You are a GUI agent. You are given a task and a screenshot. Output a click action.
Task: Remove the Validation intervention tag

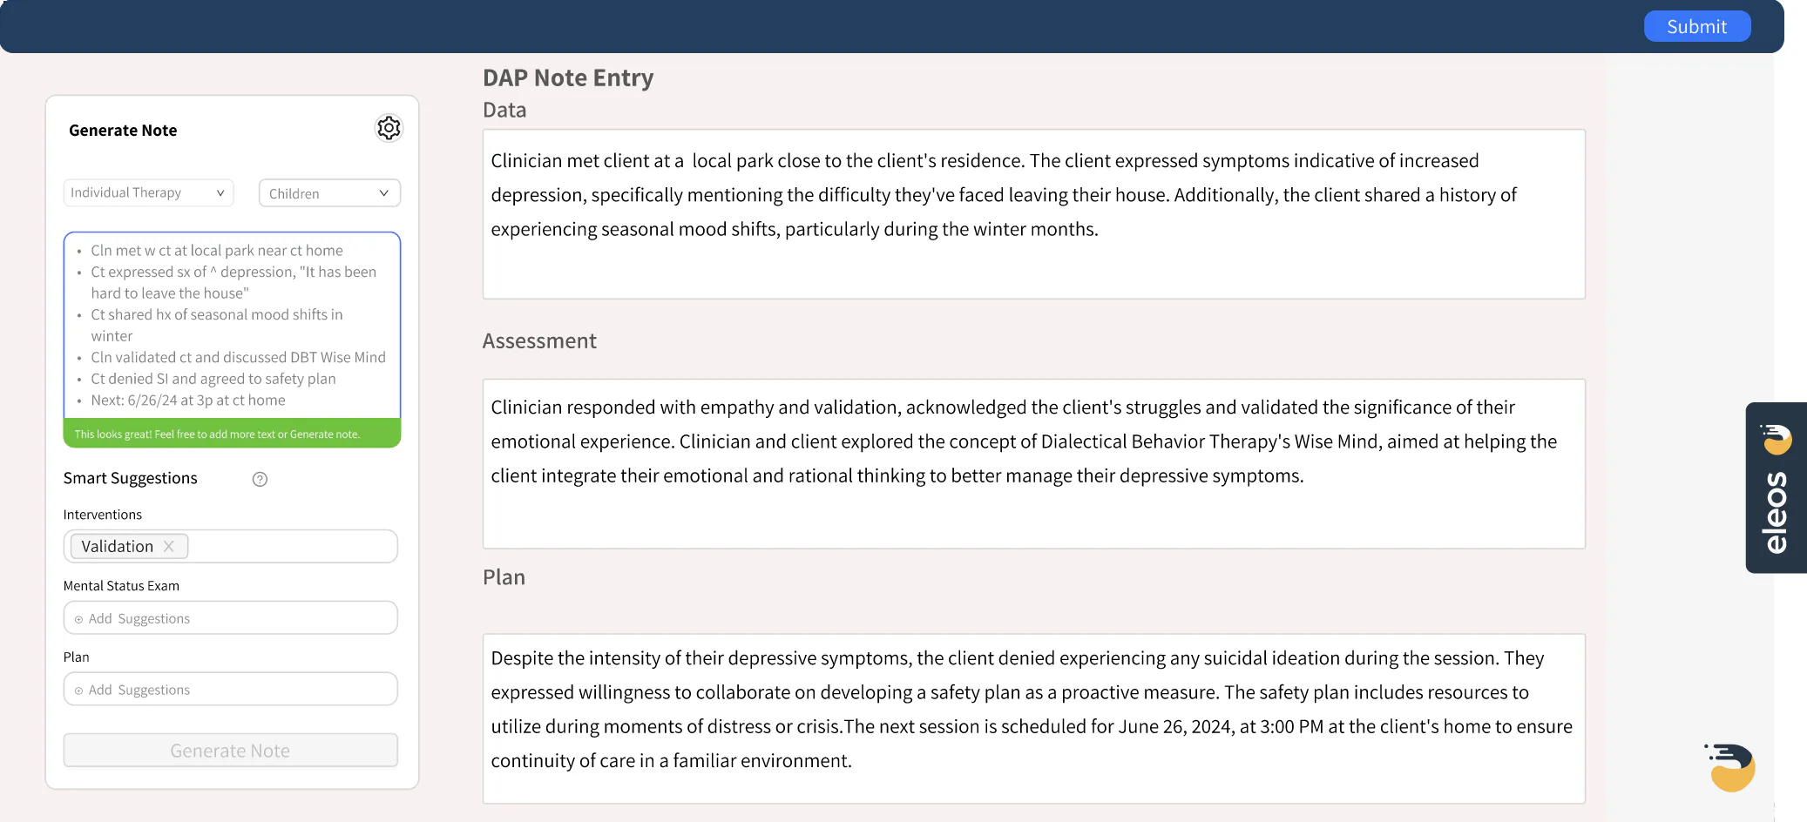pyautogui.click(x=170, y=546)
